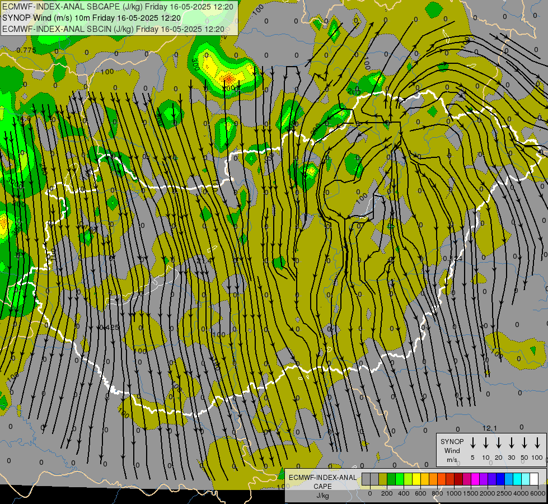Click the '4000' tick label on the CAPE scale
Screen dimensions: 548x504
521,493
